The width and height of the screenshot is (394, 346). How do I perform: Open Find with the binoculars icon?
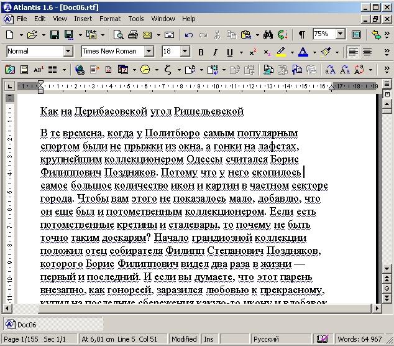coord(268,34)
